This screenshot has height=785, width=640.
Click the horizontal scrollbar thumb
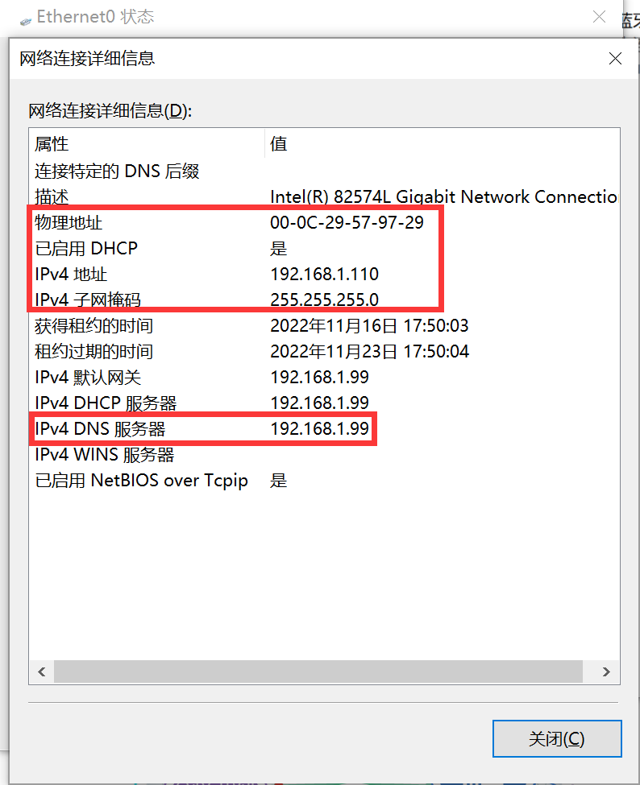[319, 671]
